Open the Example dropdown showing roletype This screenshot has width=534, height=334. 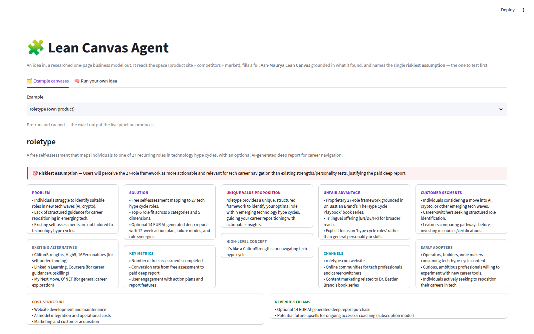tap(267, 109)
